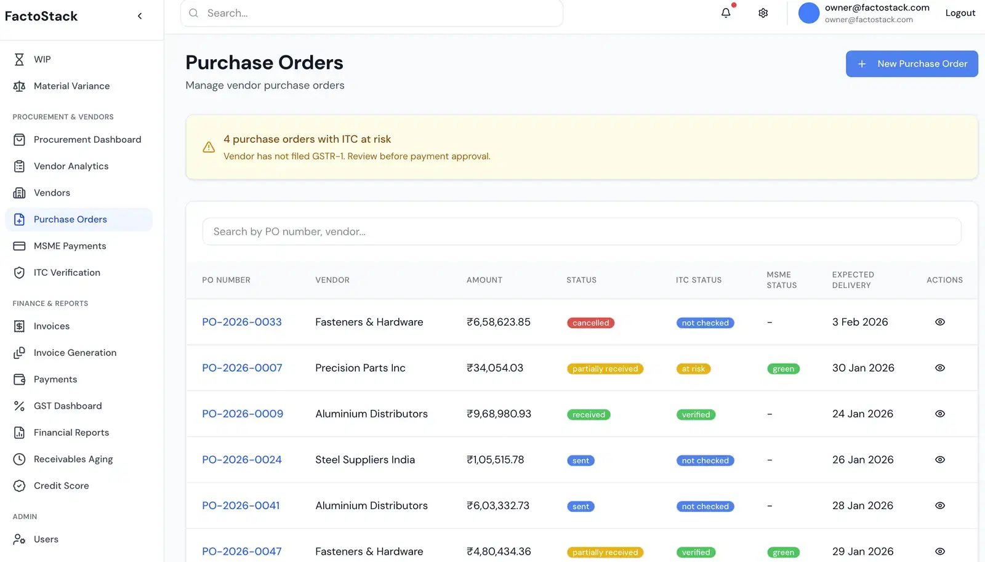This screenshot has height=562, width=985.
Task: Click the Credit Score badge icon
Action: click(x=19, y=486)
